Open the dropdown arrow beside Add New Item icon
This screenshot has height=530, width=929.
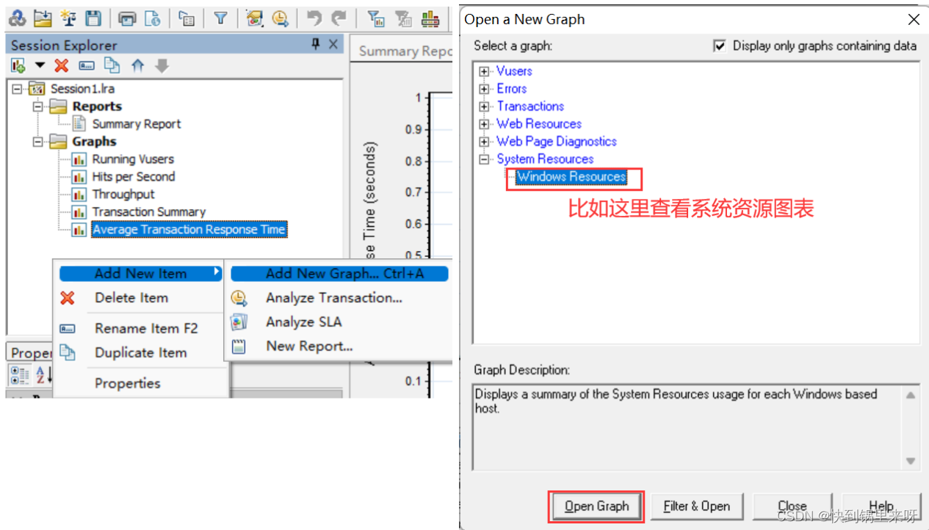click(40, 66)
